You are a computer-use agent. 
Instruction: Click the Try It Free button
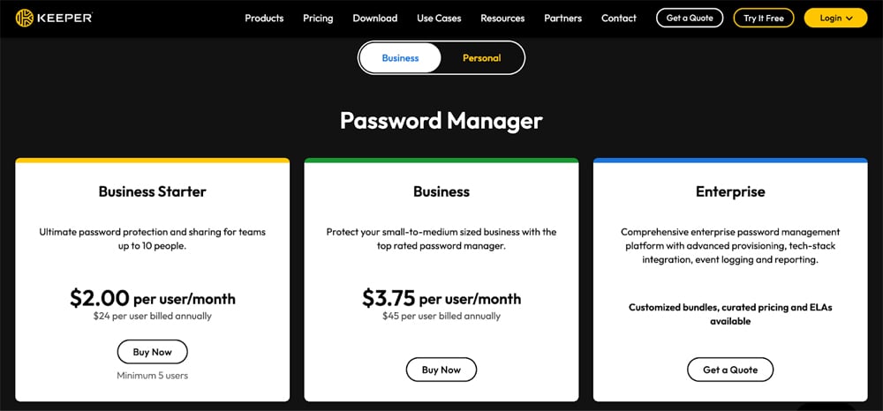pyautogui.click(x=763, y=19)
